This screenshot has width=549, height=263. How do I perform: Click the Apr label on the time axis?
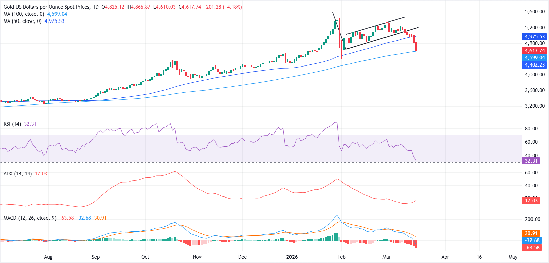[x=445, y=257]
